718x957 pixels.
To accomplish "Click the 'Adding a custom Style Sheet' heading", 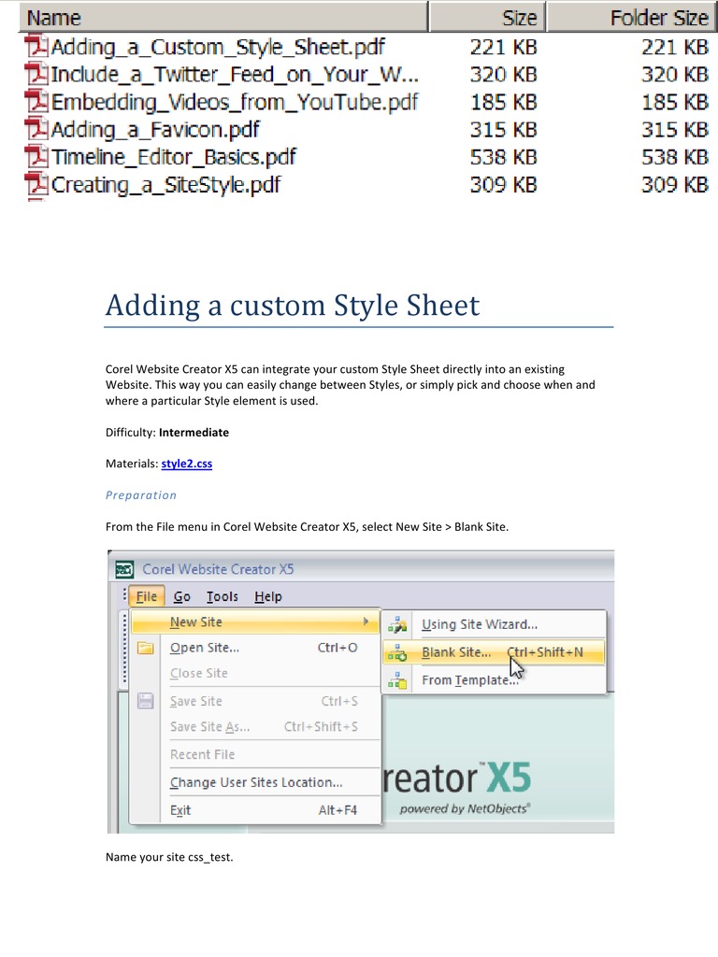I will pyautogui.click(x=293, y=306).
